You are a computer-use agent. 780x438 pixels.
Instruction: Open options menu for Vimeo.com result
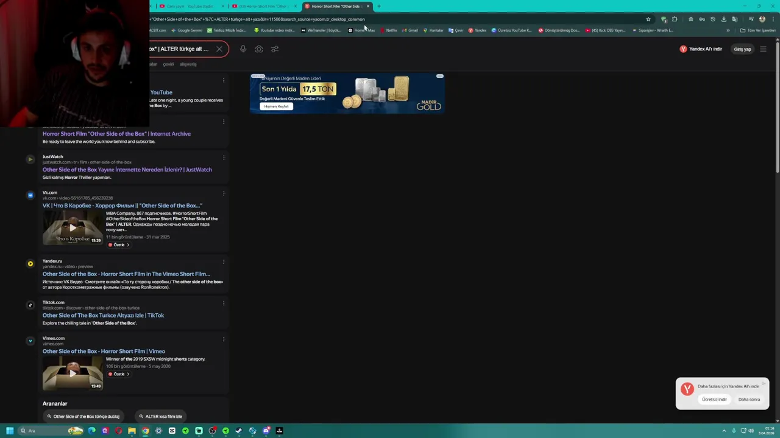coord(224,339)
